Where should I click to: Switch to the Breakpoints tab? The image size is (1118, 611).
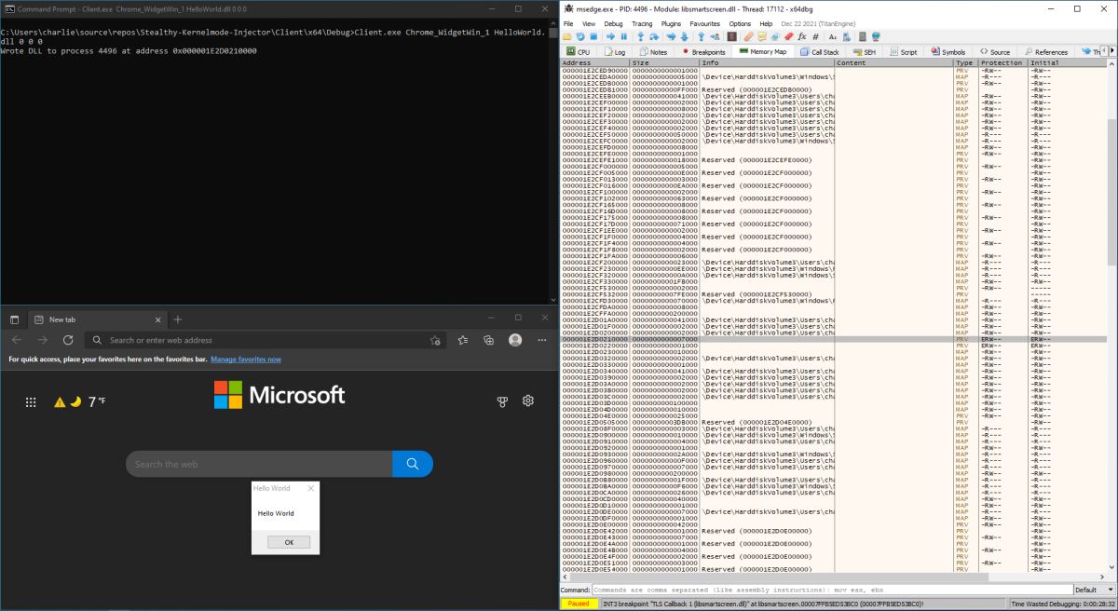tap(703, 52)
